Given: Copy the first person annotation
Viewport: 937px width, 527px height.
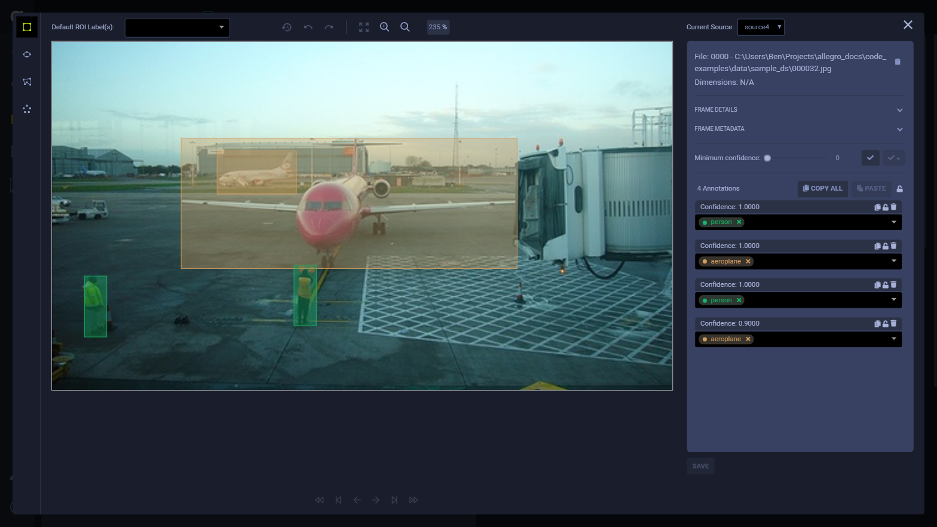Looking at the screenshot, I should [x=877, y=207].
